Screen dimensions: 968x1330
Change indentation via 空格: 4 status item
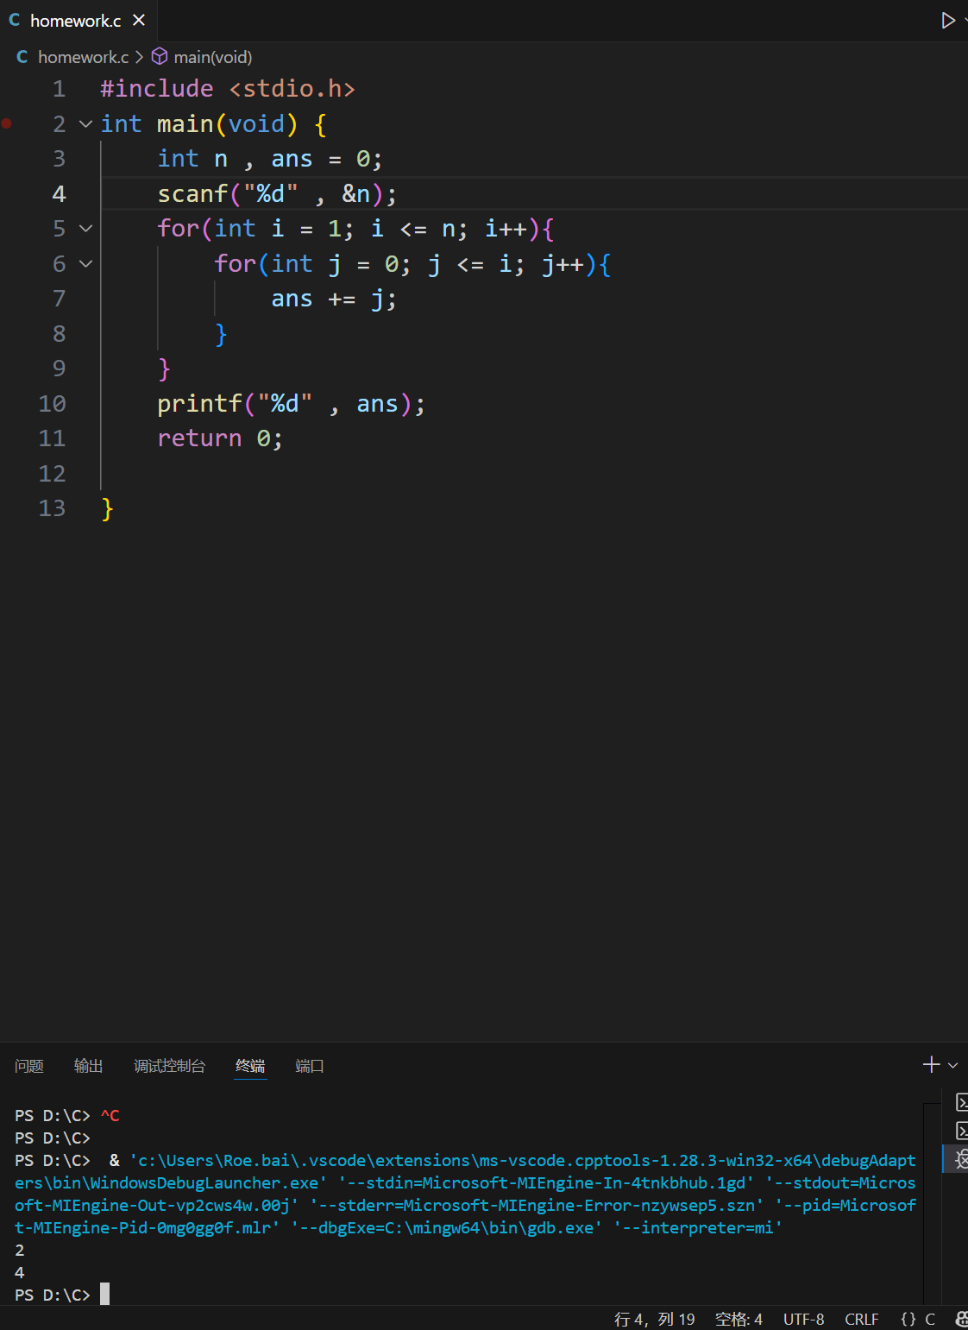(739, 1319)
